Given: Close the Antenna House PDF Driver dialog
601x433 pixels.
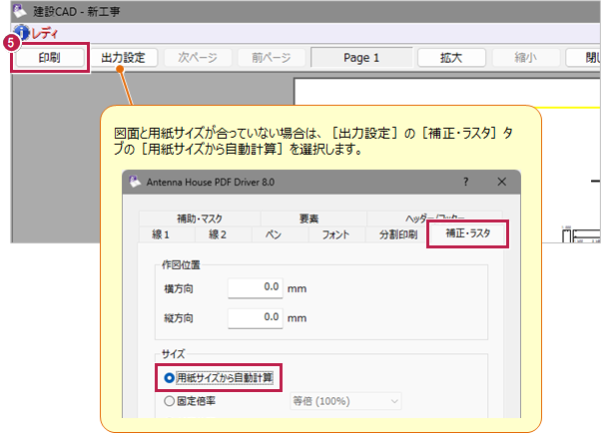Looking at the screenshot, I should coord(502,182).
